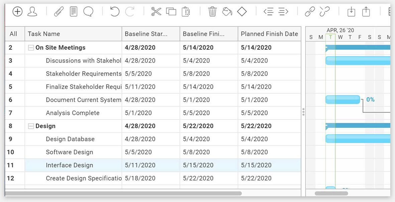Click the add task plus icon

click(x=17, y=12)
